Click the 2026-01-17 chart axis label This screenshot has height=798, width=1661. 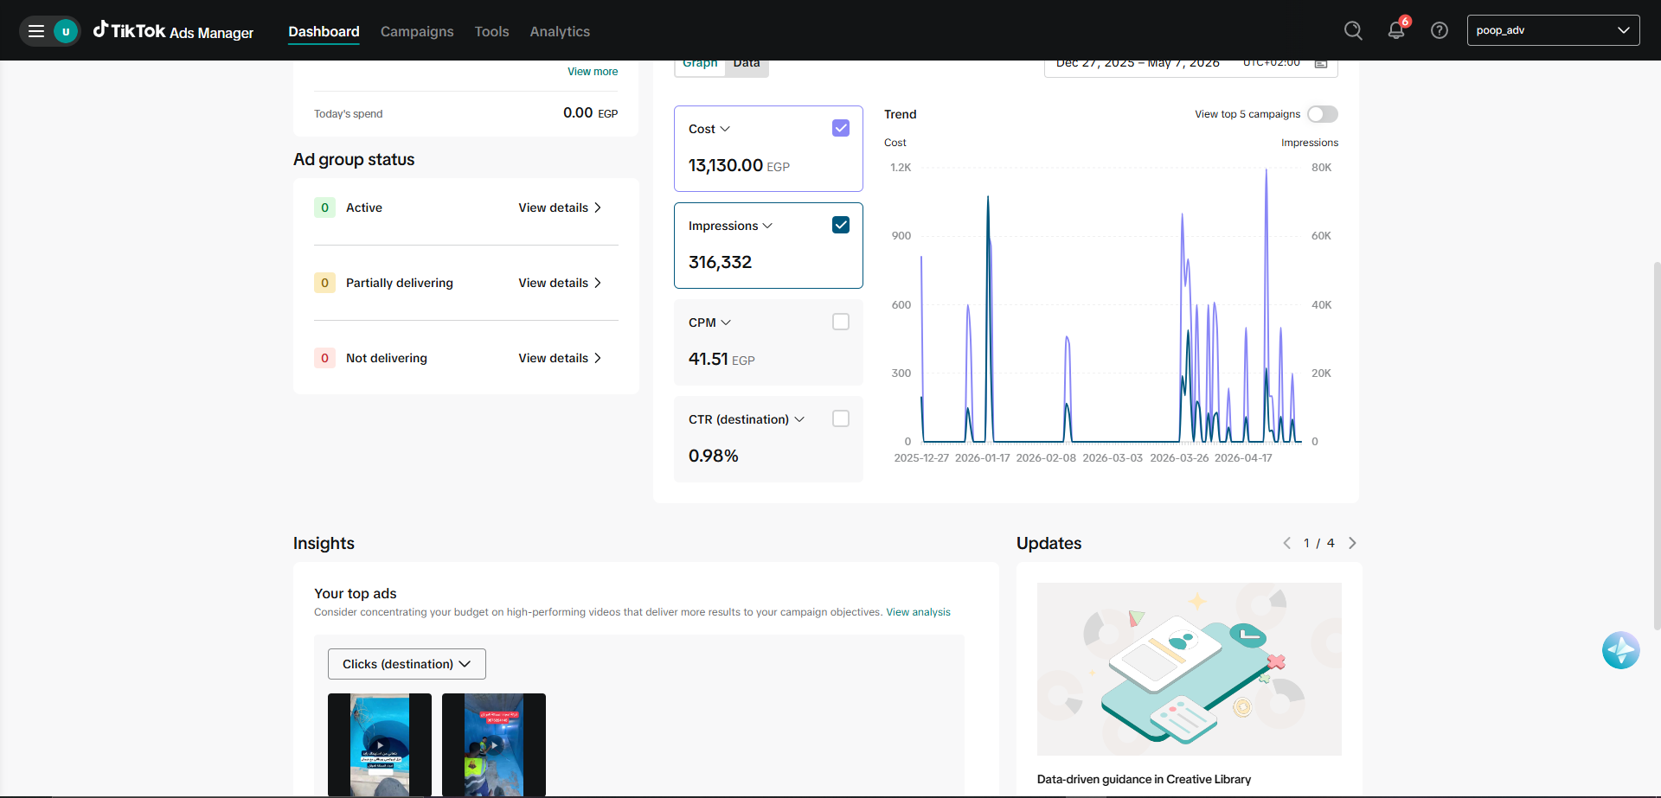[982, 458]
